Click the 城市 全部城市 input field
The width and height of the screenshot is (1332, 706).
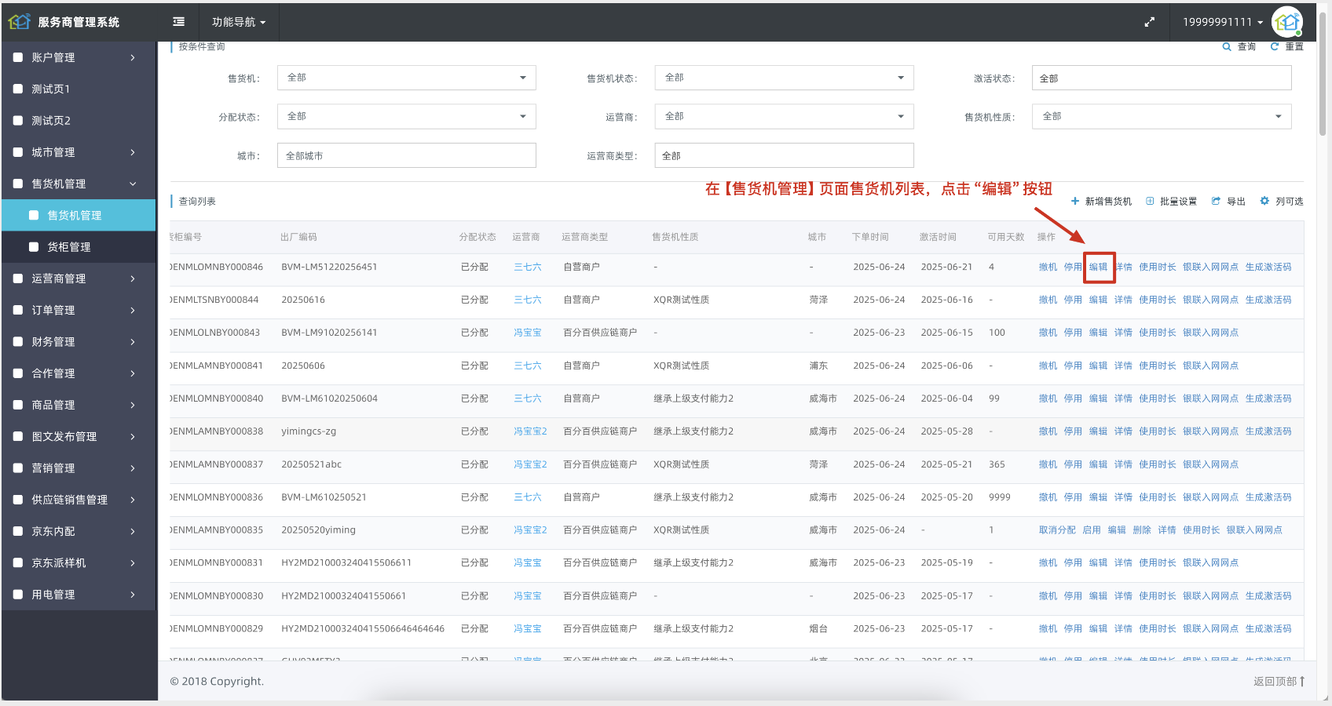(406, 155)
